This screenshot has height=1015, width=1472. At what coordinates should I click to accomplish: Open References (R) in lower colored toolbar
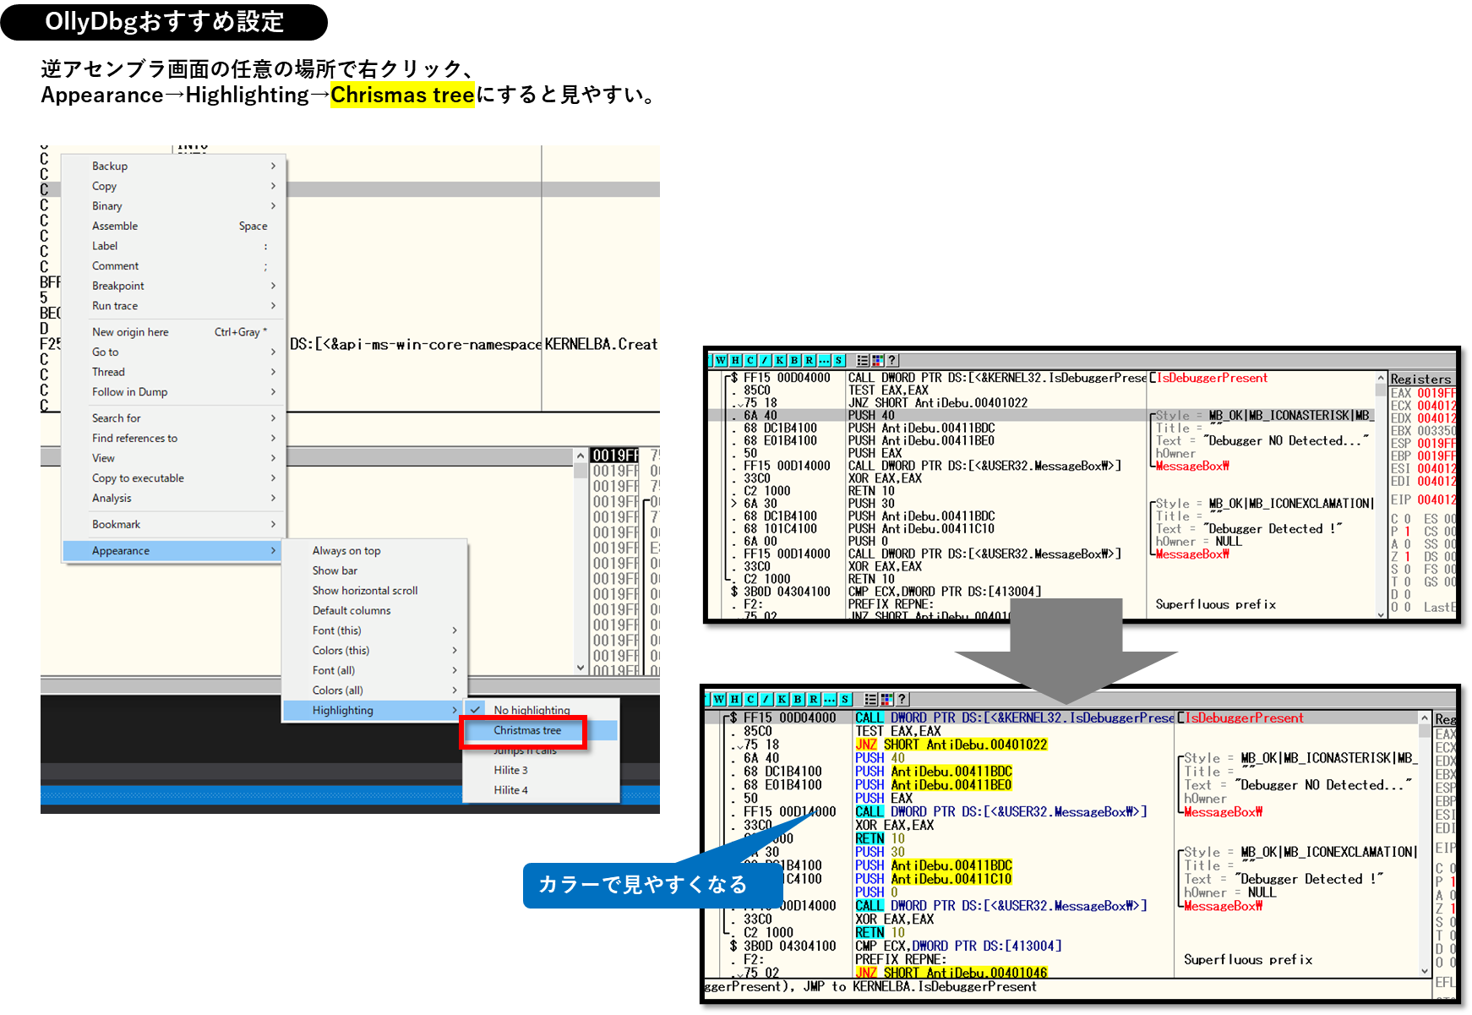(813, 699)
